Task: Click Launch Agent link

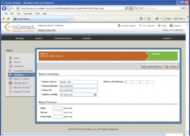Action: pos(127,25)
